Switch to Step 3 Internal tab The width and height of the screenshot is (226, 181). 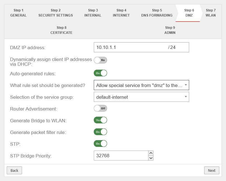coord(93,13)
